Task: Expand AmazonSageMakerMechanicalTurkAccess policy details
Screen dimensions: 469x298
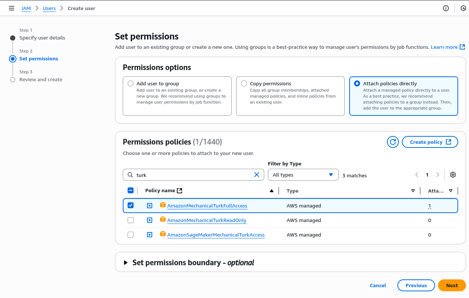Action: (x=150, y=235)
